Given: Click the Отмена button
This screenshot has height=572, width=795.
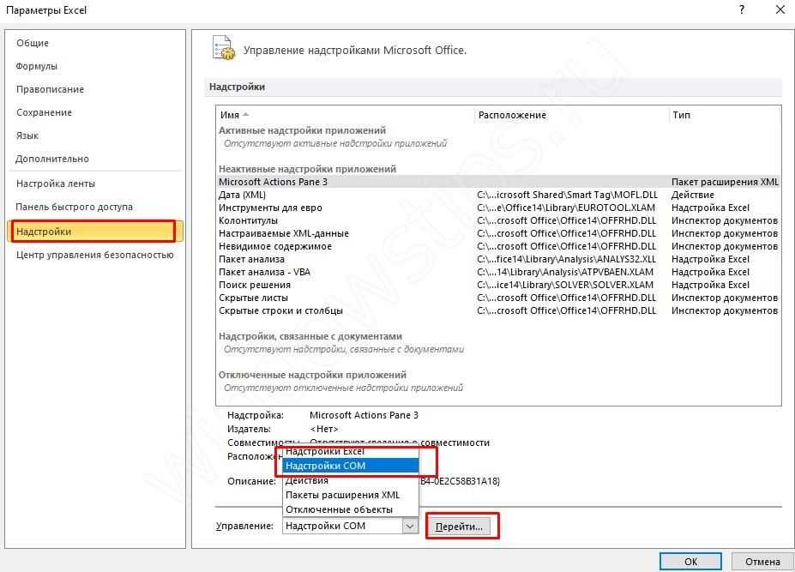Looking at the screenshot, I should (x=762, y=562).
